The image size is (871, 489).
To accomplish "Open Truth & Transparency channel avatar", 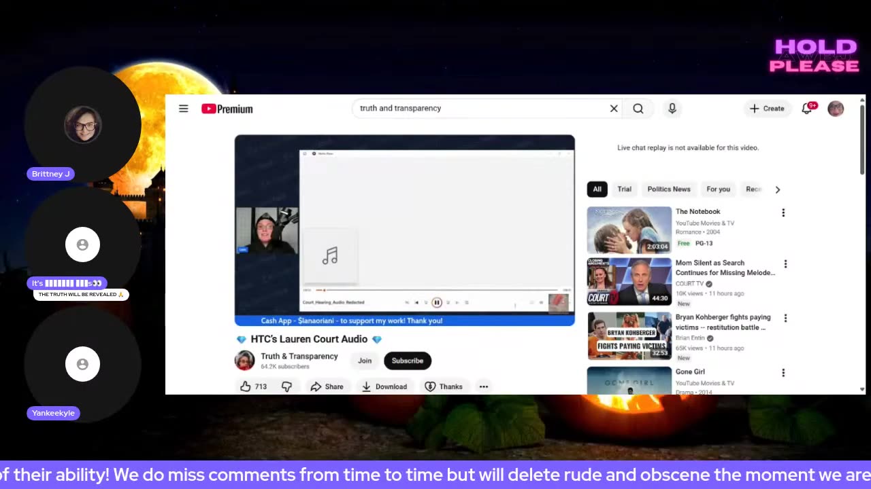I will (x=244, y=361).
